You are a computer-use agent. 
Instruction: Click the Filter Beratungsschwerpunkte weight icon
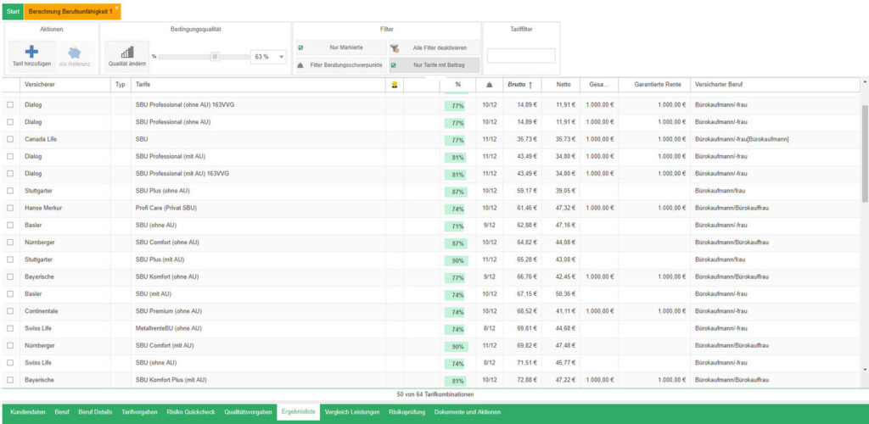coord(300,64)
